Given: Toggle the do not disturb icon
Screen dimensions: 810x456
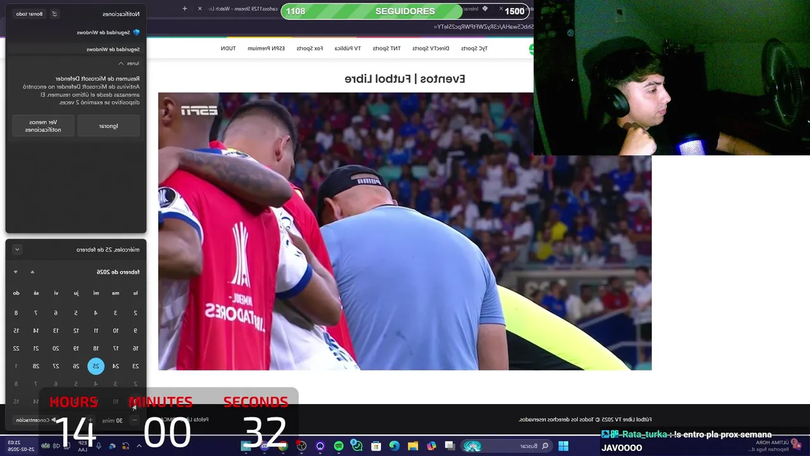Looking at the screenshot, I should point(54,14).
